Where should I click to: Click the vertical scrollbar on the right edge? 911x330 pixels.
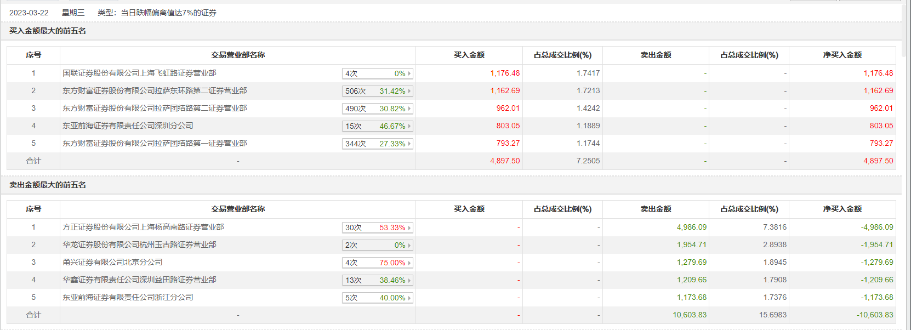906,164
